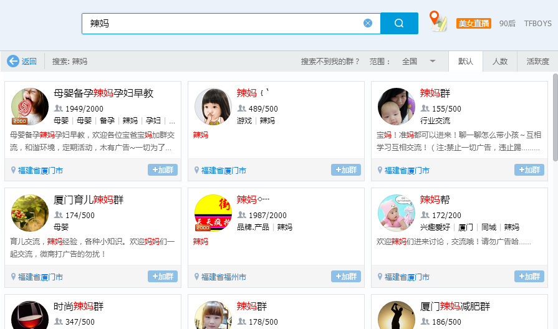Click the blue magnifier search button
This screenshot has width=558, height=329.
tap(399, 24)
